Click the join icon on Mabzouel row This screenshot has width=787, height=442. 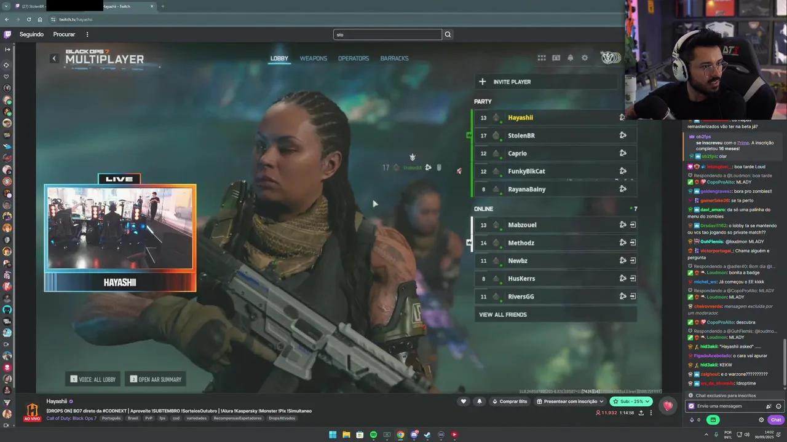(633, 225)
